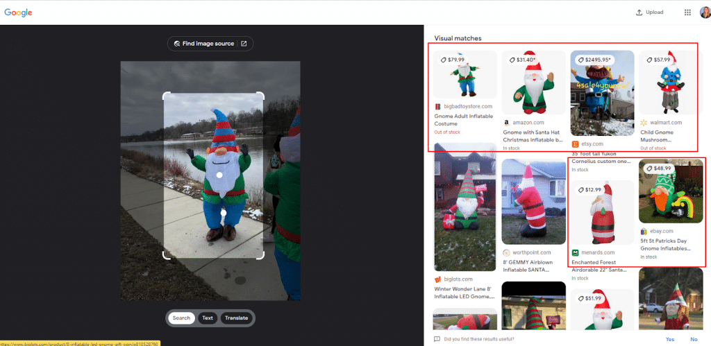Open the Google apps grid icon

point(687,12)
